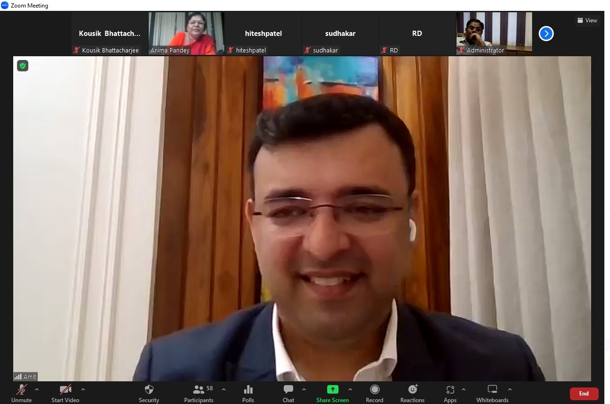End the meeting
Viewport: 610px width, 404px height.
584,394
